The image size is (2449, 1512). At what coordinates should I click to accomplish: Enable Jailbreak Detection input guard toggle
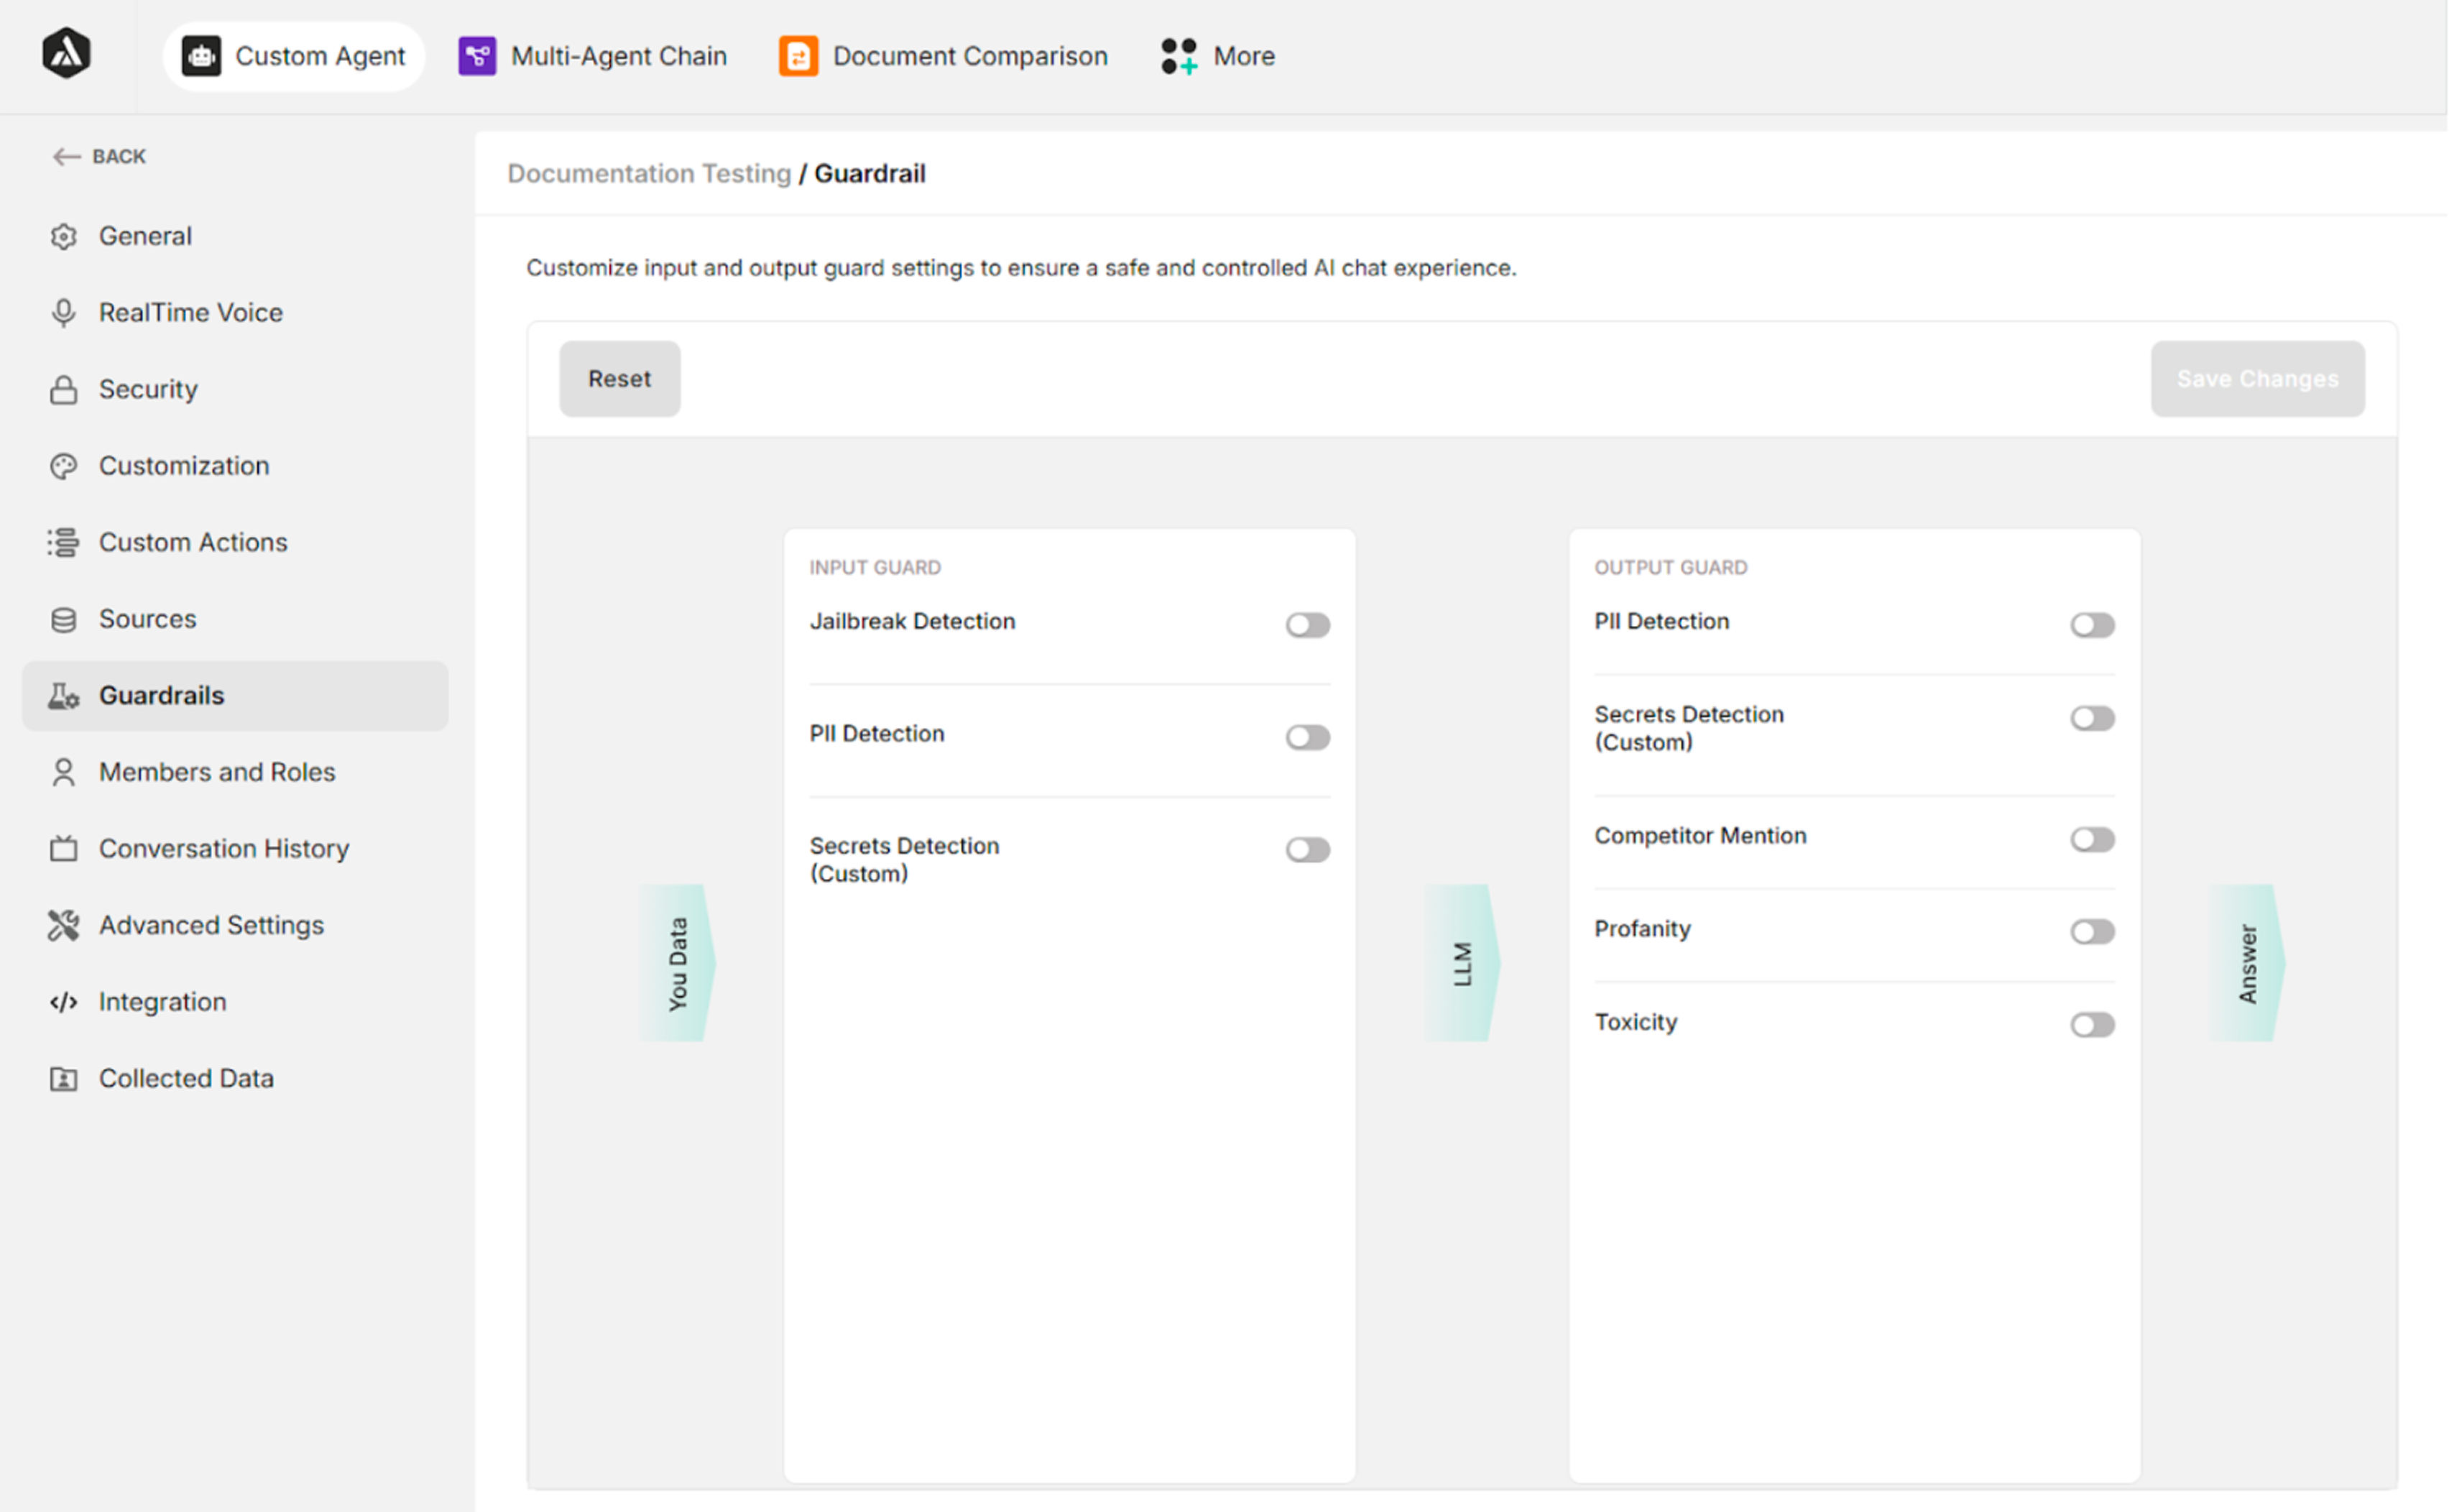(x=1308, y=625)
